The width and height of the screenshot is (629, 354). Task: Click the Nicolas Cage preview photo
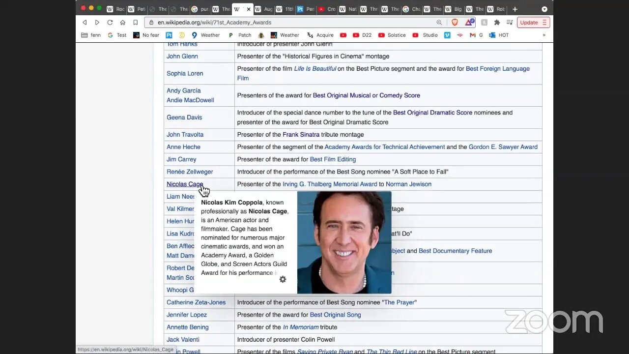click(x=344, y=242)
